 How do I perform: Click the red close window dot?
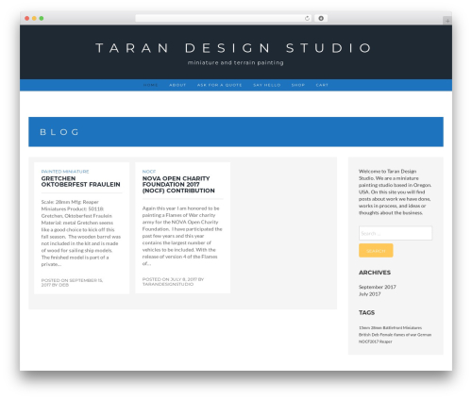27,18
